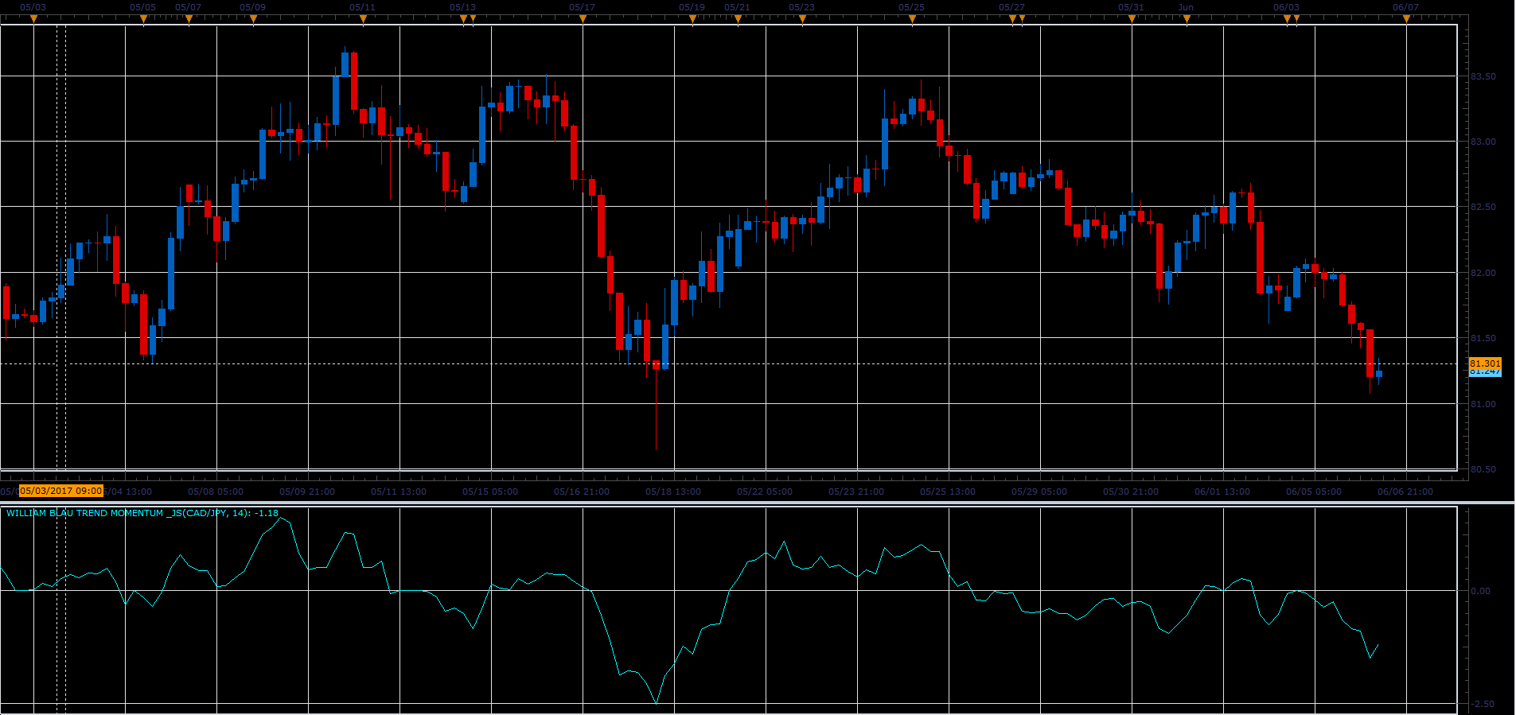
Task: Click the orange marker labeled Jun
Action: point(1187,19)
